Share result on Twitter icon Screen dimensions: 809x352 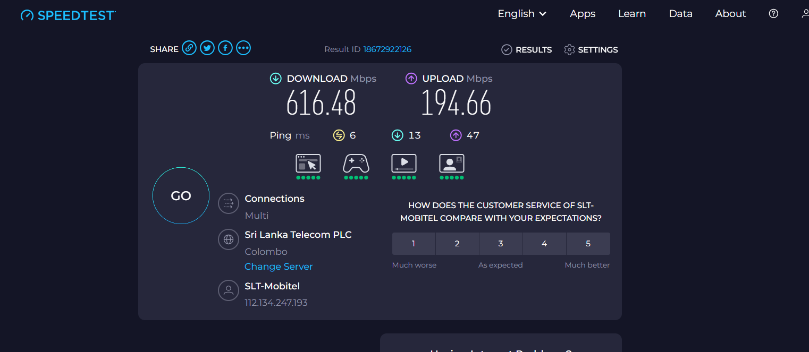click(x=207, y=48)
